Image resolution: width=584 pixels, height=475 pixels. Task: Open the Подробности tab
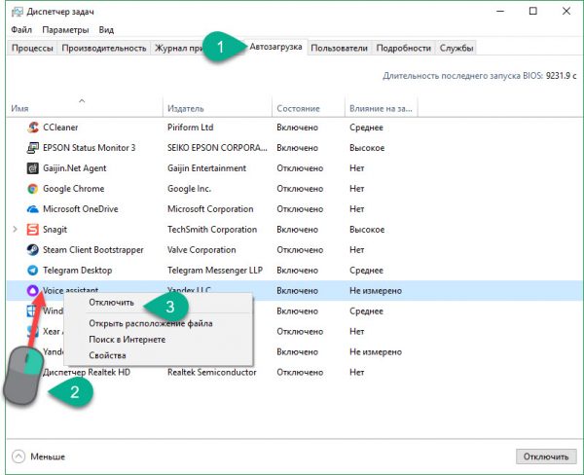(x=404, y=48)
